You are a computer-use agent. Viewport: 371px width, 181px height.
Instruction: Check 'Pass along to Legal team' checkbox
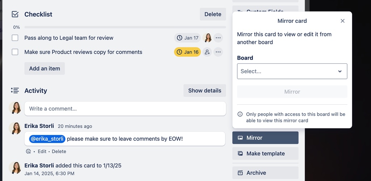pyautogui.click(x=15, y=38)
